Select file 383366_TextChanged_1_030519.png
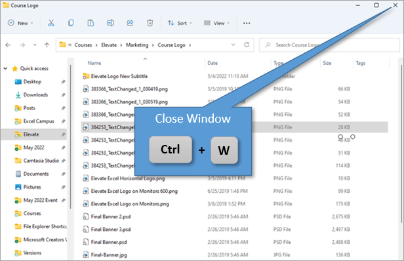This screenshot has height=261, width=404. 129,102
